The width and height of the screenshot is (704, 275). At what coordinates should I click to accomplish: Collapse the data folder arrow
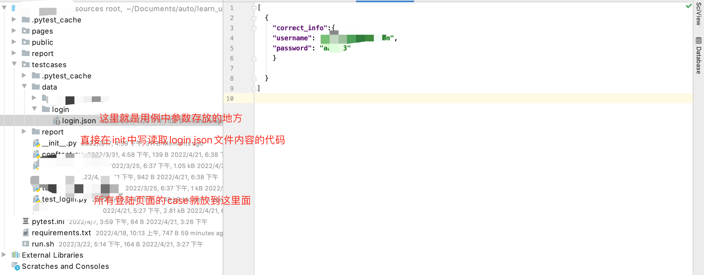24,87
